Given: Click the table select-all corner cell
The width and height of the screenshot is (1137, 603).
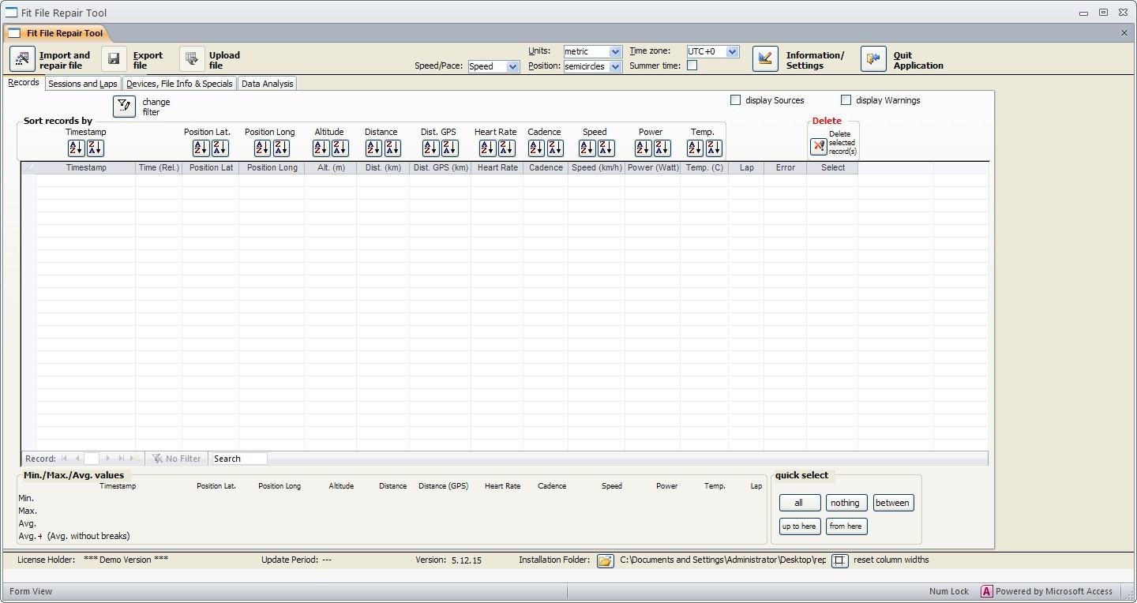Looking at the screenshot, I should 28,168.
